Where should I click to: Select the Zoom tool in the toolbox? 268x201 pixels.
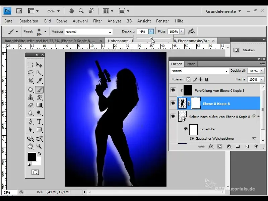click(x=39, y=146)
